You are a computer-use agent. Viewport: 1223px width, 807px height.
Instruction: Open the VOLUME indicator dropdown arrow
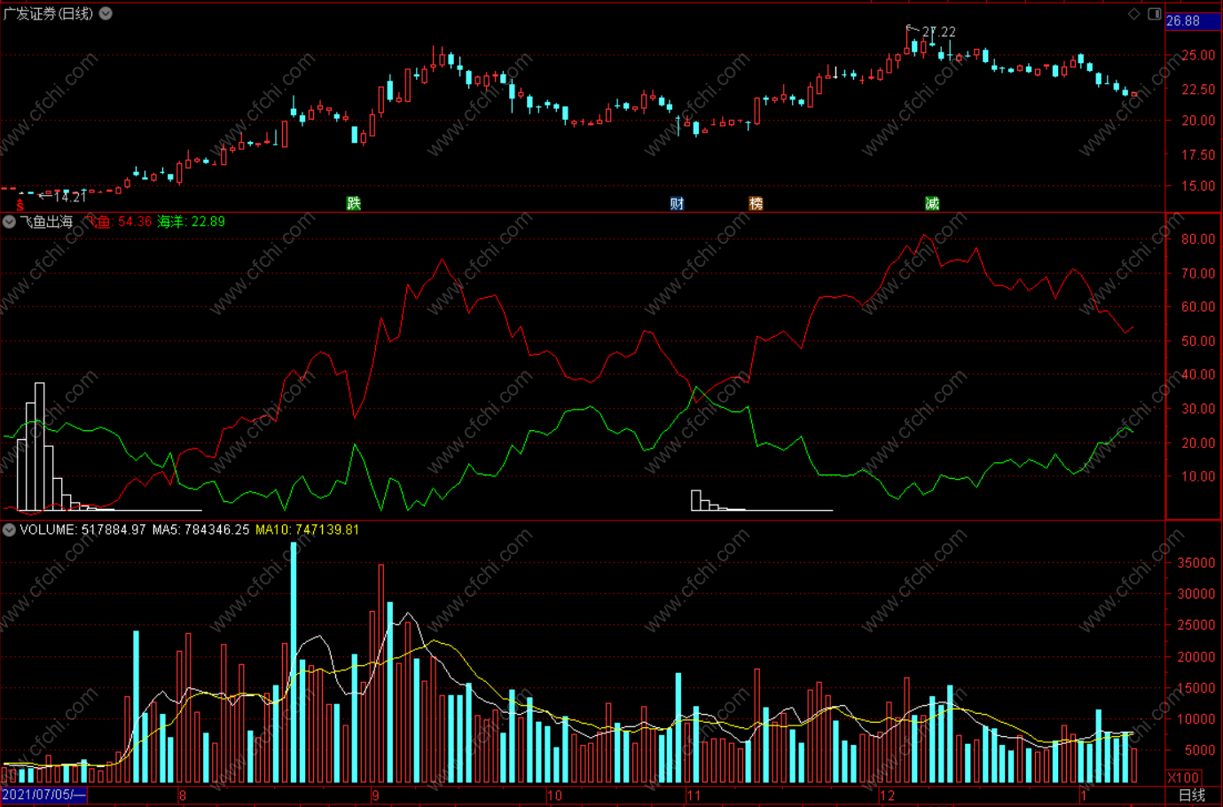[x=9, y=529]
